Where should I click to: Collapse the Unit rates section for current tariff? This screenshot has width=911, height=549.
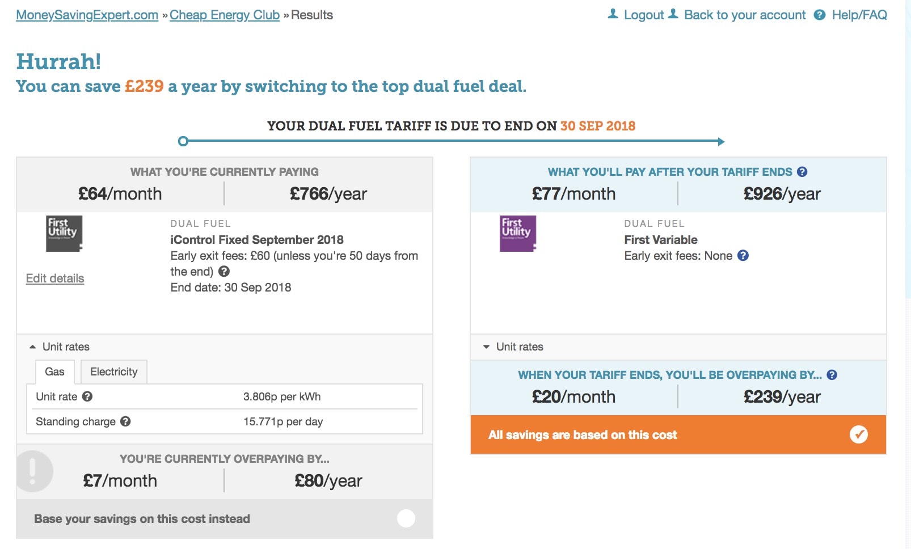click(x=60, y=347)
